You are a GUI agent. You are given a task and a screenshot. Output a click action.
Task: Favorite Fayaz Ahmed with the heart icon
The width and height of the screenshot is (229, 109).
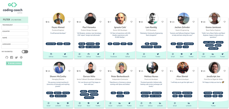pyautogui.click(x=69, y=22)
